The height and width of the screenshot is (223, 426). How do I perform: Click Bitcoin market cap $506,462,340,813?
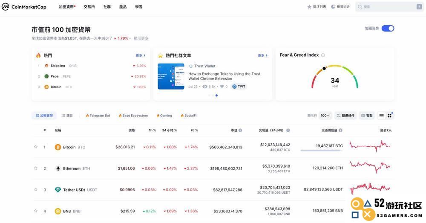coord(225,147)
